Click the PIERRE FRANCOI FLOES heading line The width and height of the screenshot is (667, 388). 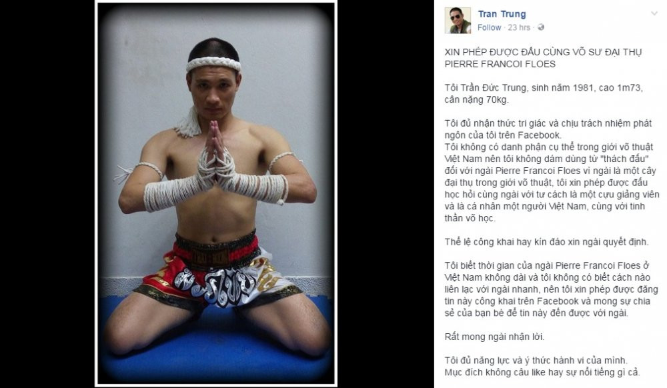tap(500, 64)
